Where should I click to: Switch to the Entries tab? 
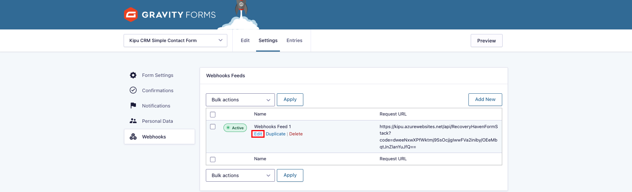[294, 41]
